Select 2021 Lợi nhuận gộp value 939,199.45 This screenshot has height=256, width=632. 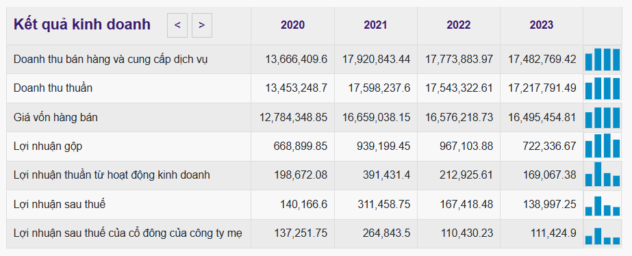[383, 146]
